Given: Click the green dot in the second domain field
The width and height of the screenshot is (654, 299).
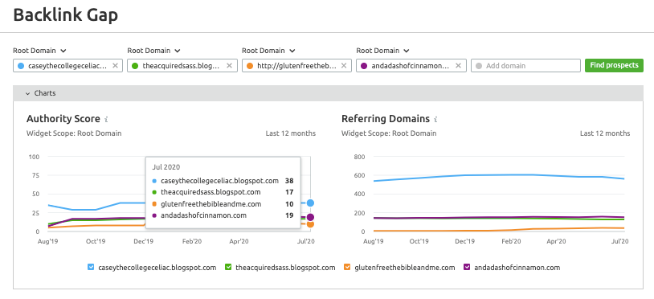Looking at the screenshot, I should tap(135, 65).
